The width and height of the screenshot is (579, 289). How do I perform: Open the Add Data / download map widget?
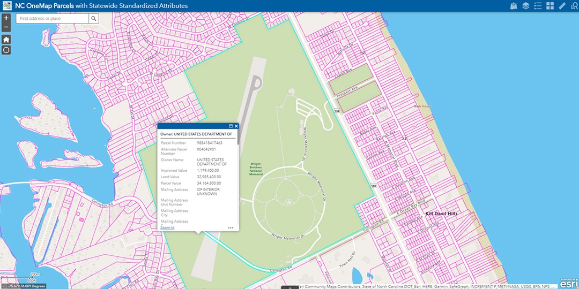[513, 6]
